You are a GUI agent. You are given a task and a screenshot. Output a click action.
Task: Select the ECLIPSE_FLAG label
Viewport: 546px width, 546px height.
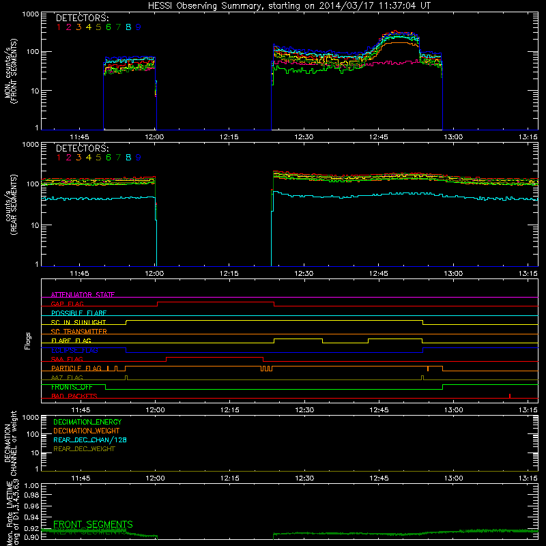coord(74,350)
